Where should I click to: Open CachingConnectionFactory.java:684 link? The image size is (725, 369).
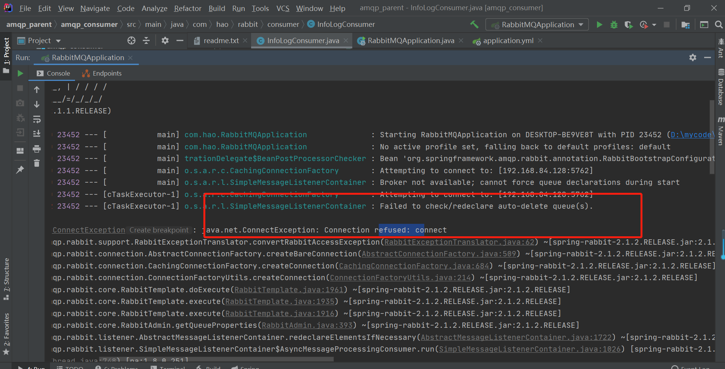coord(414,266)
